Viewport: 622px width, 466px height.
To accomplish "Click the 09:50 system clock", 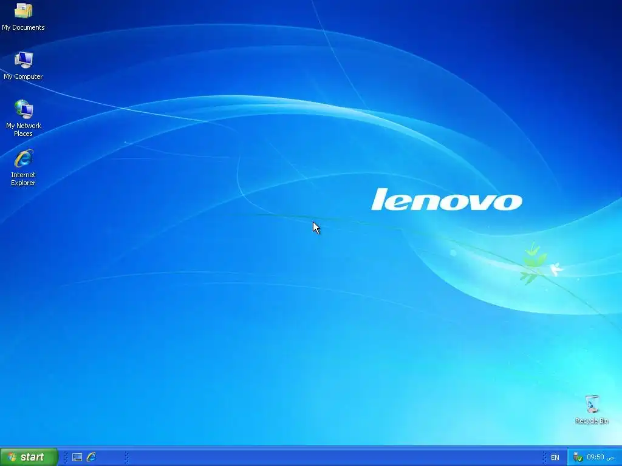I will pos(600,458).
